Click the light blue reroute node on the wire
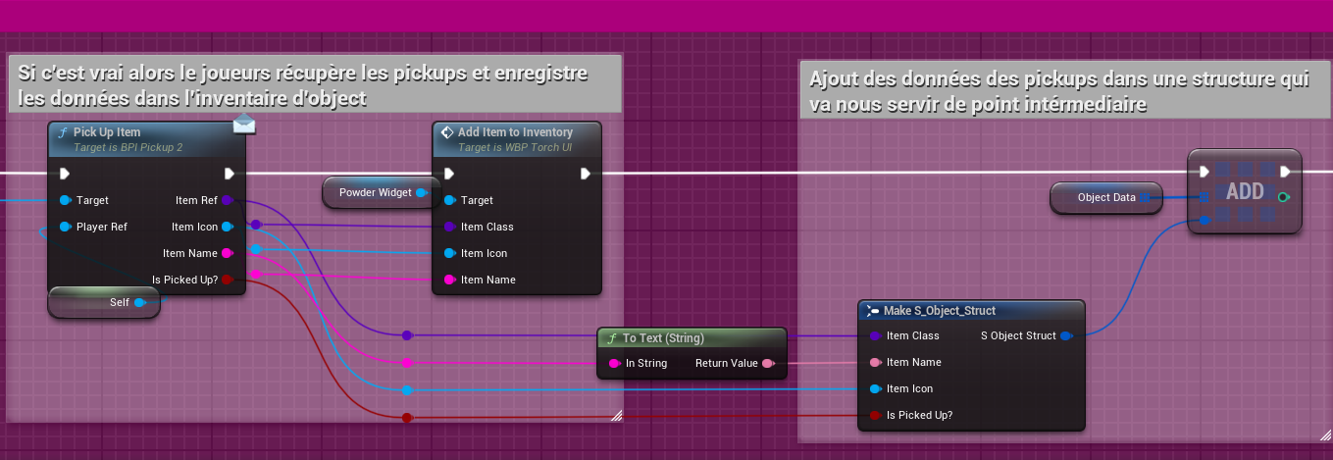This screenshot has height=460, width=1333. [407, 390]
